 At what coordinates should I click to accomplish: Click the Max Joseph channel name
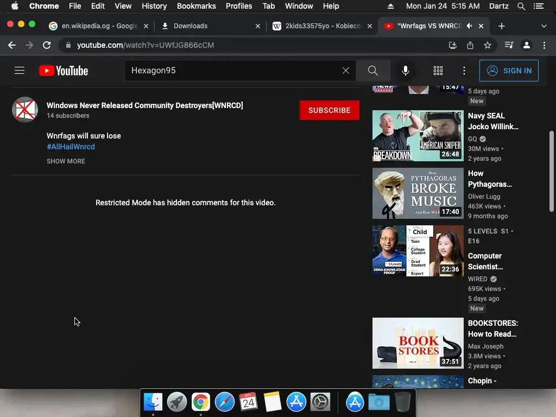click(485, 346)
